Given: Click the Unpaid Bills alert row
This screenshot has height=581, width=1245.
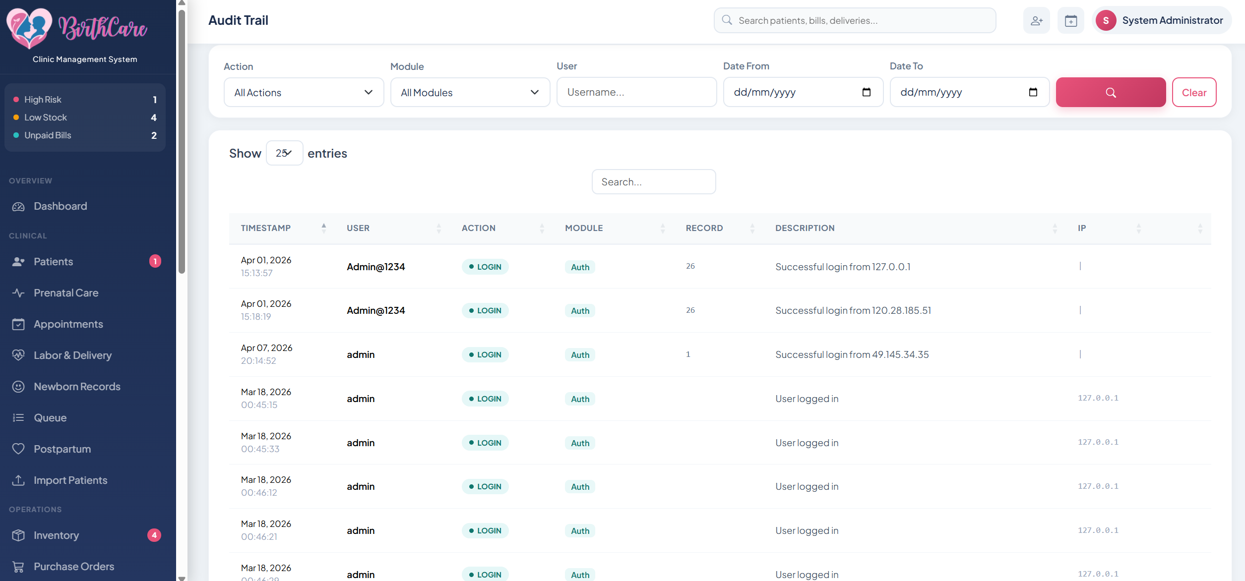Looking at the screenshot, I should [85, 135].
